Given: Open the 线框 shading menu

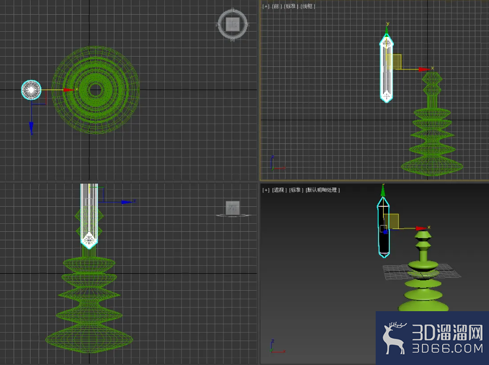Looking at the screenshot, I should click(x=308, y=6).
